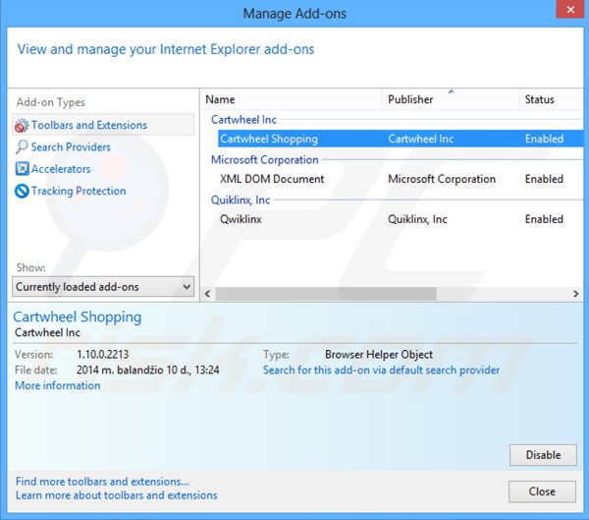Open Learn more about toolbars and extensions
589x520 pixels.
click(117, 495)
